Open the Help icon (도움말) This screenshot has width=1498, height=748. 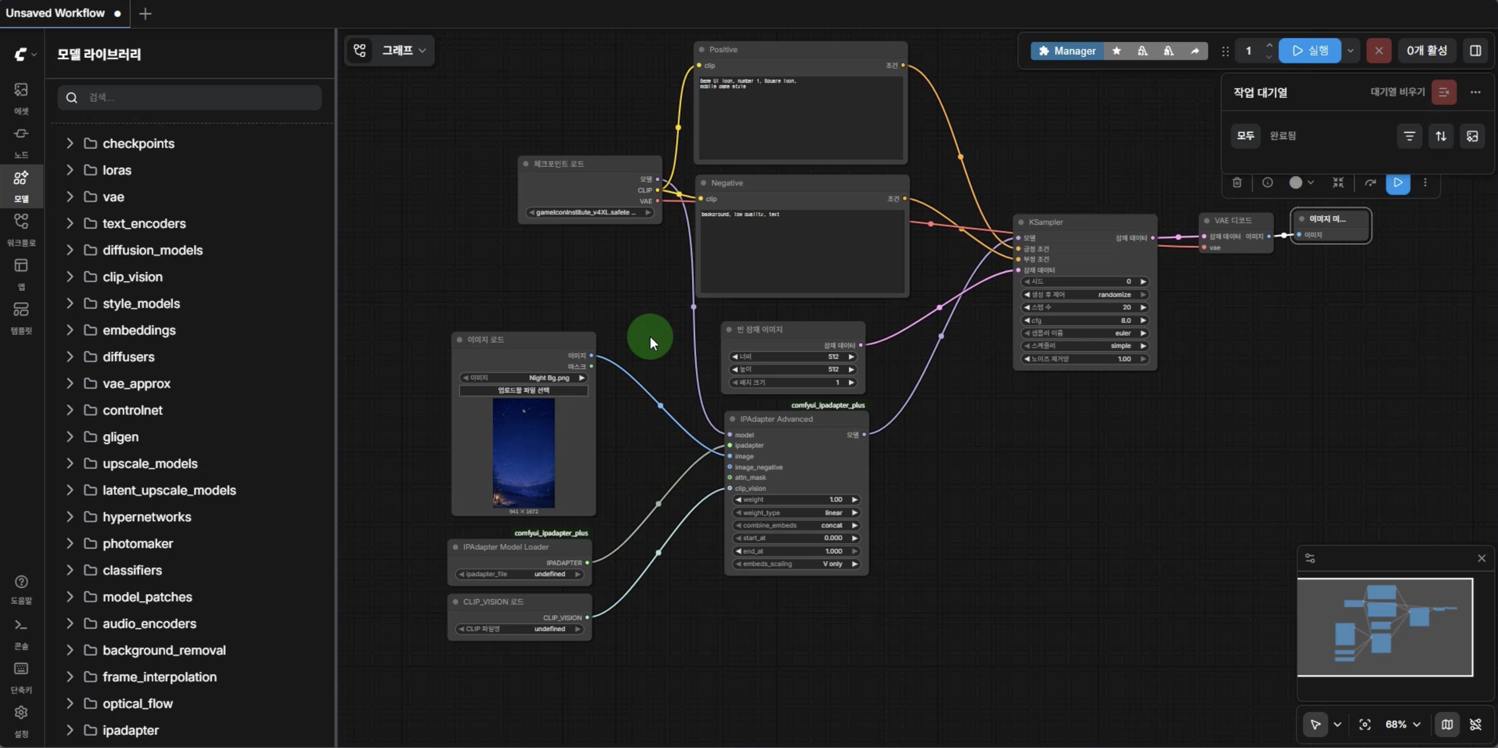click(21, 590)
